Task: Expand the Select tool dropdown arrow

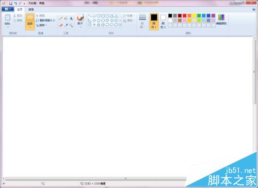Action: (x=30, y=28)
